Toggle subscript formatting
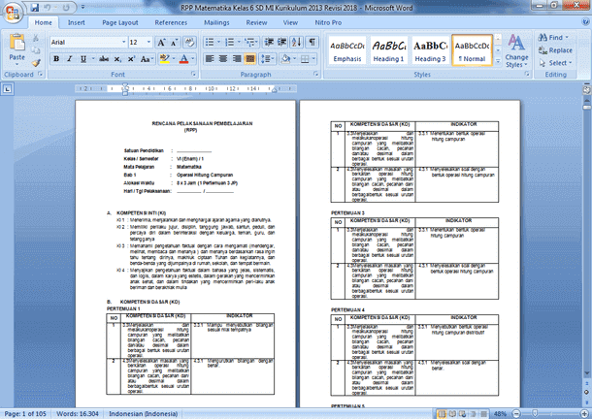This screenshot has width=592, height=419. (117, 59)
